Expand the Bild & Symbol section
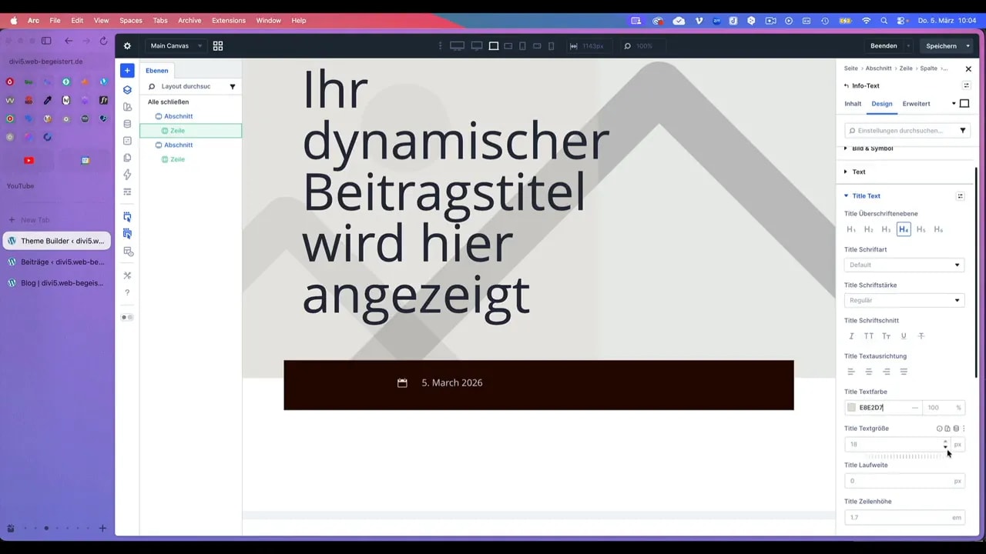Image resolution: width=986 pixels, height=554 pixels. coord(872,148)
